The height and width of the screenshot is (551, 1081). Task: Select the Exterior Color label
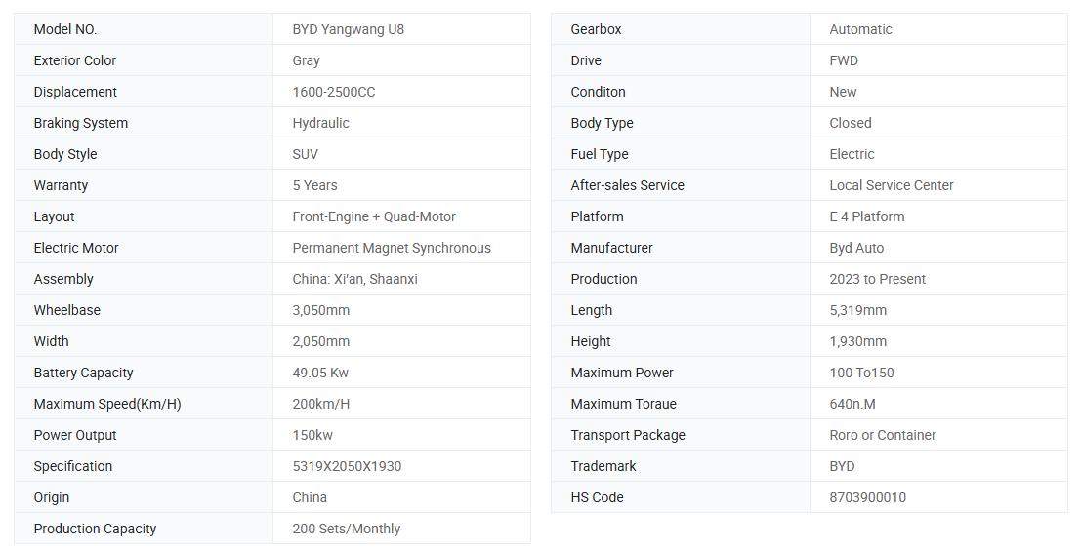point(75,60)
